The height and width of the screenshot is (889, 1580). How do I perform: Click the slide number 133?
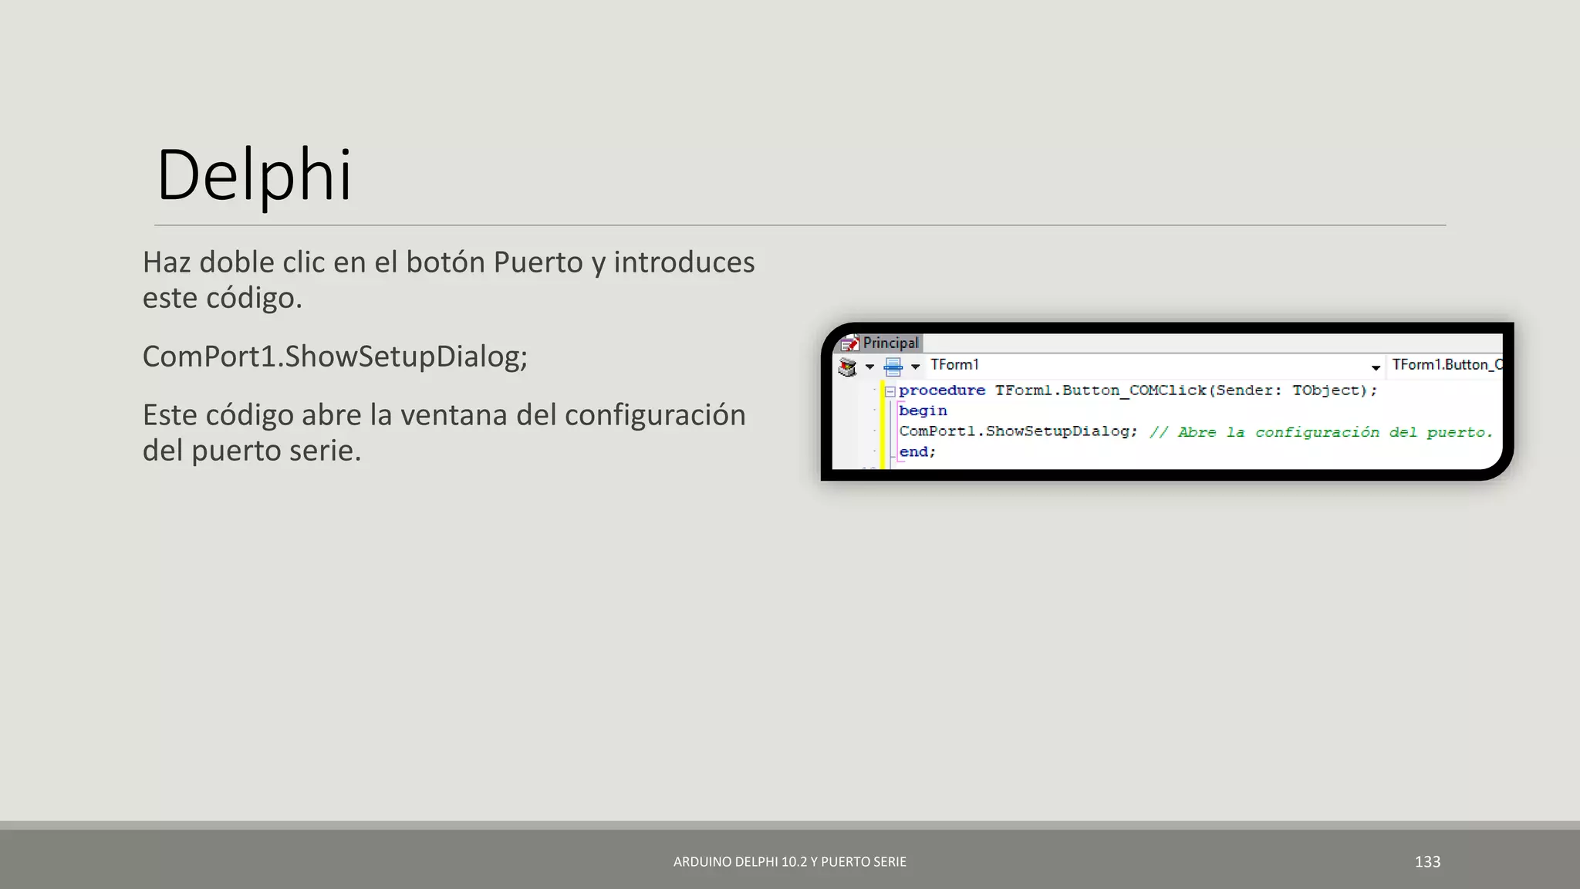1427,862
